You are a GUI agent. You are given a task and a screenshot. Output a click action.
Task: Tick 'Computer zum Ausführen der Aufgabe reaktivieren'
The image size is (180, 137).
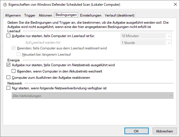pos(8,77)
